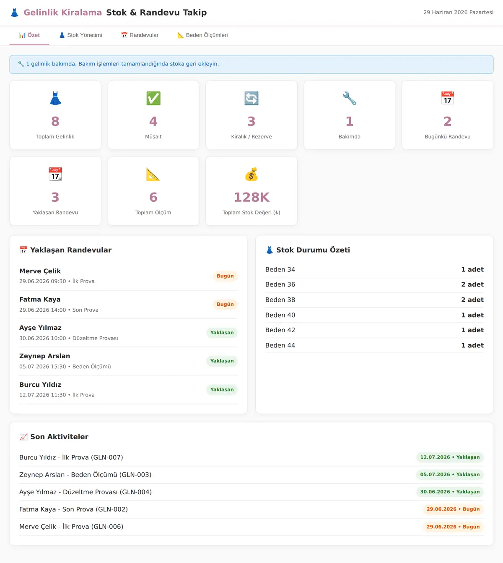Click the '29.06.2026 • Bugün' badge on Fatma Kaya's activity
Image resolution: width=503 pixels, height=563 pixels.
(x=453, y=509)
